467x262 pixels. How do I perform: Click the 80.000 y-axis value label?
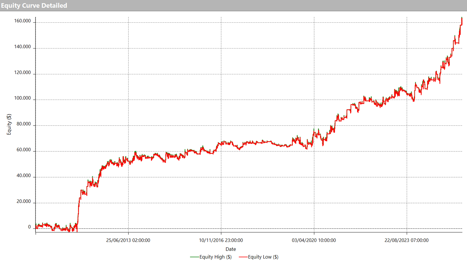[24, 124]
